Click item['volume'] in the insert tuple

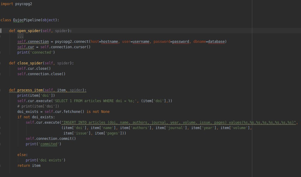[235, 128]
